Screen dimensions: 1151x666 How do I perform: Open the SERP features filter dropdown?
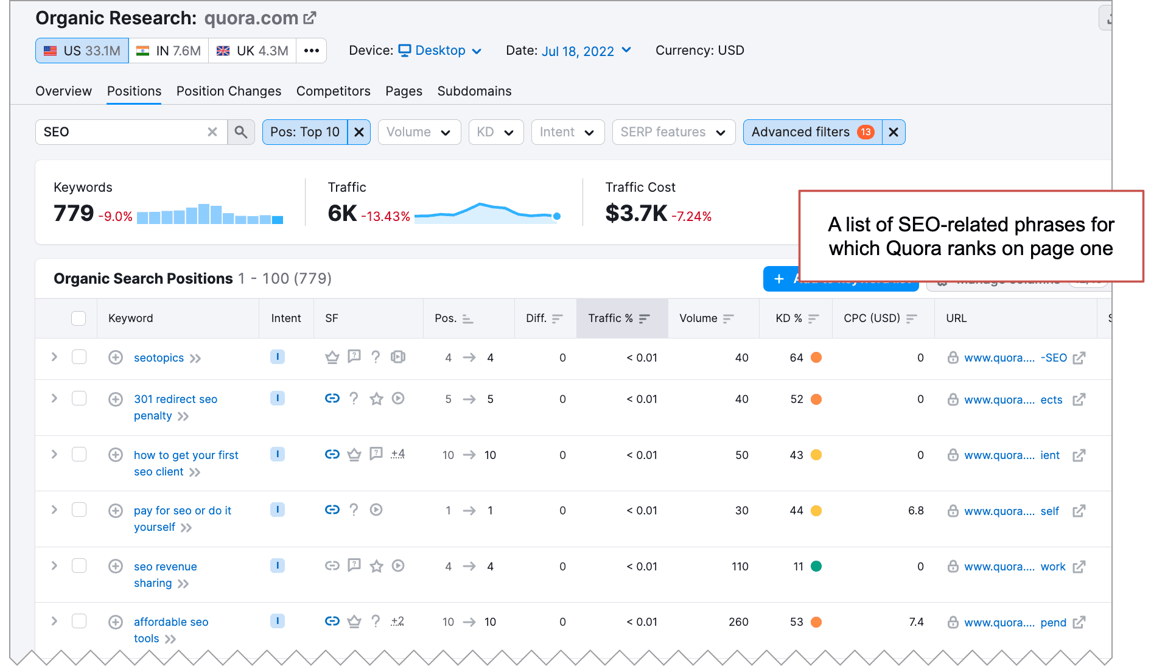tap(674, 132)
